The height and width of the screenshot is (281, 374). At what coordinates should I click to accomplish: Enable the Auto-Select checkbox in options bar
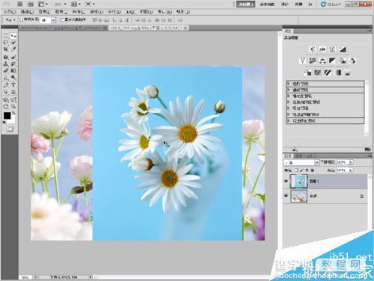pos(22,19)
